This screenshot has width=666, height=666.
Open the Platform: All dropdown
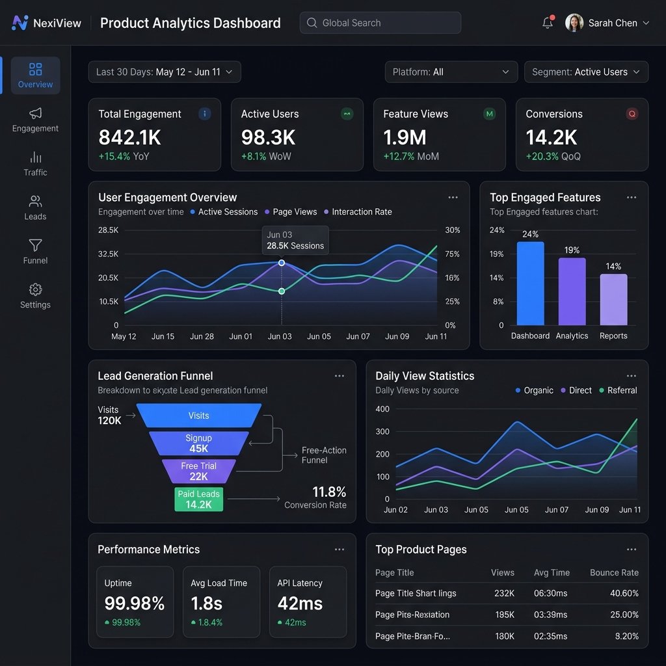pos(451,72)
